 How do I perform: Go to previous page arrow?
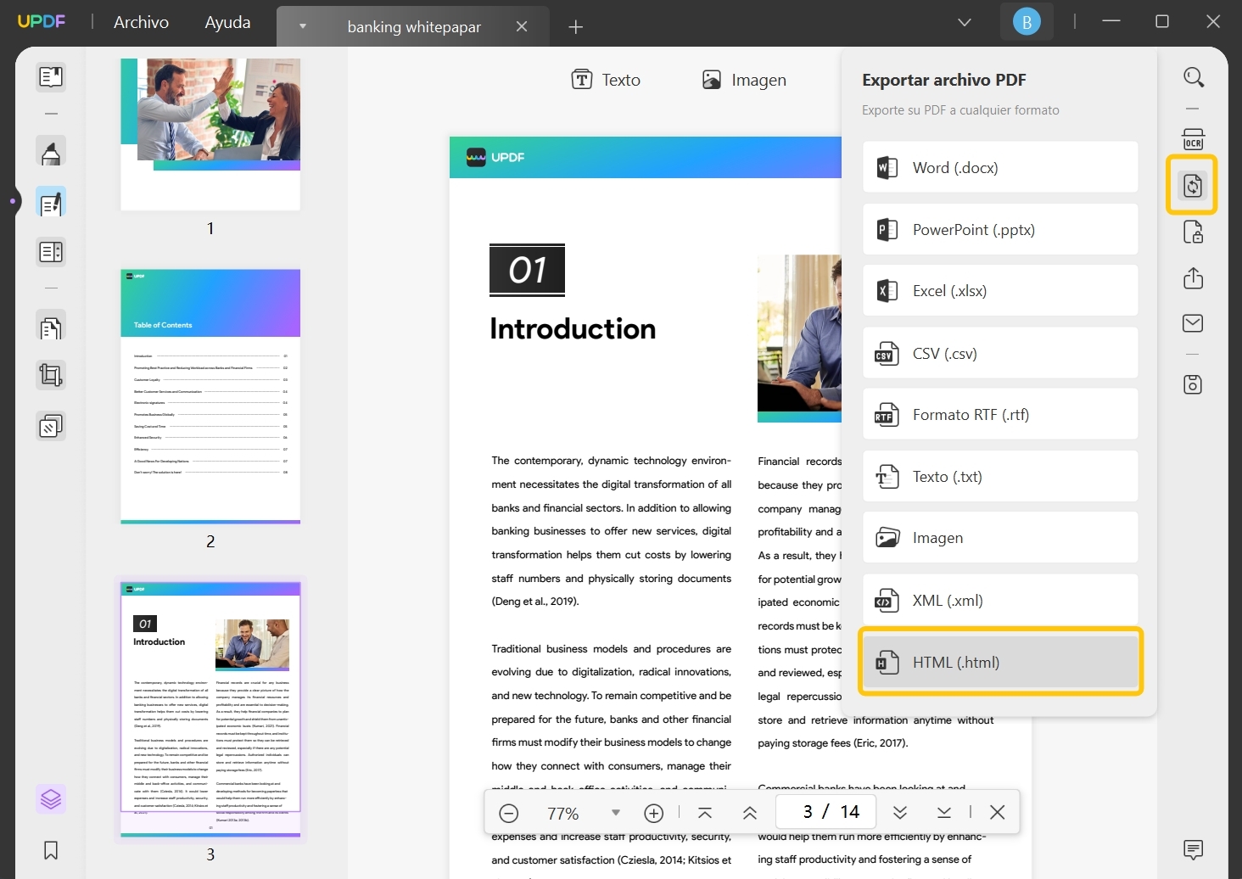(750, 813)
